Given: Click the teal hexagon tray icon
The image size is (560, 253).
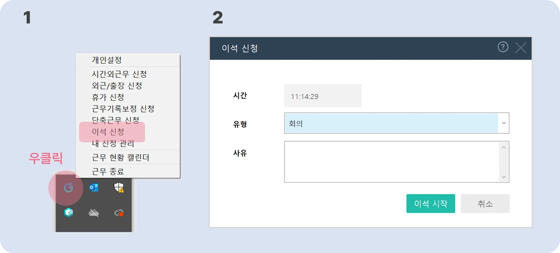Looking at the screenshot, I should (x=68, y=213).
